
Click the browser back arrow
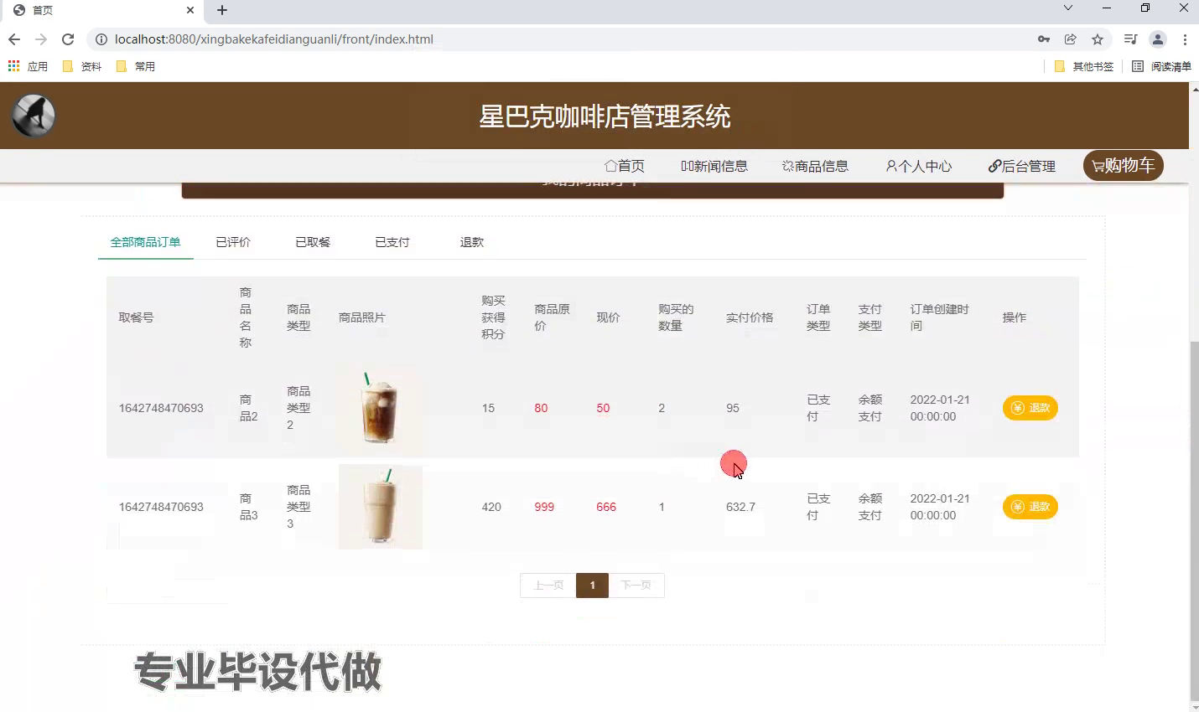click(x=14, y=39)
